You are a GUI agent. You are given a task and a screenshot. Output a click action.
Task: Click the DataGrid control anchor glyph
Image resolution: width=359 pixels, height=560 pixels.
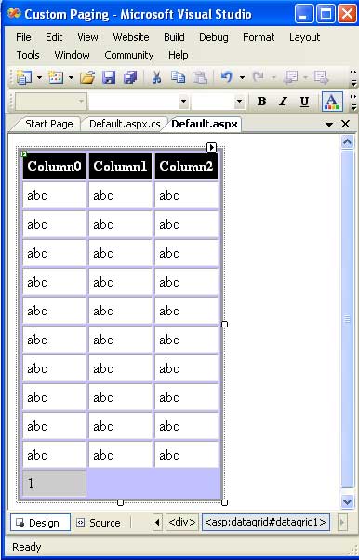pos(24,153)
